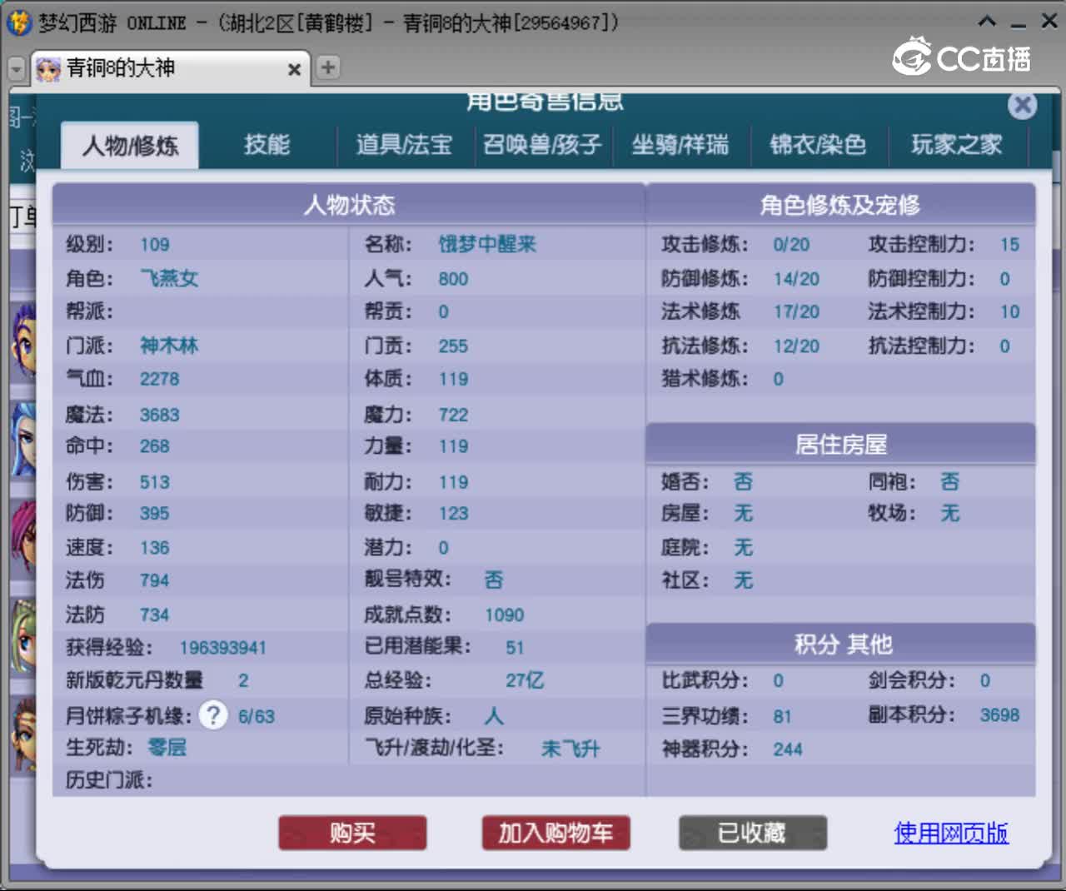
Task: Click the 气血 value 2278
Action: 159,379
